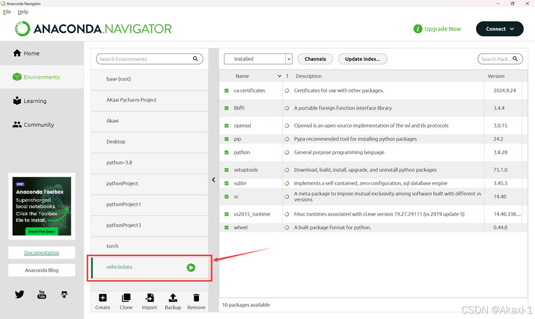The height and width of the screenshot is (319, 535).
Task: Toggle the sqlite package checkbox
Action: click(x=227, y=183)
